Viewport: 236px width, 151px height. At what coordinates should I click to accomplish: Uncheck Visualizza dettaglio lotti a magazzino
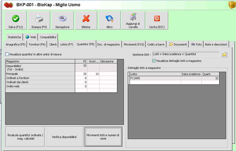tap(154, 61)
